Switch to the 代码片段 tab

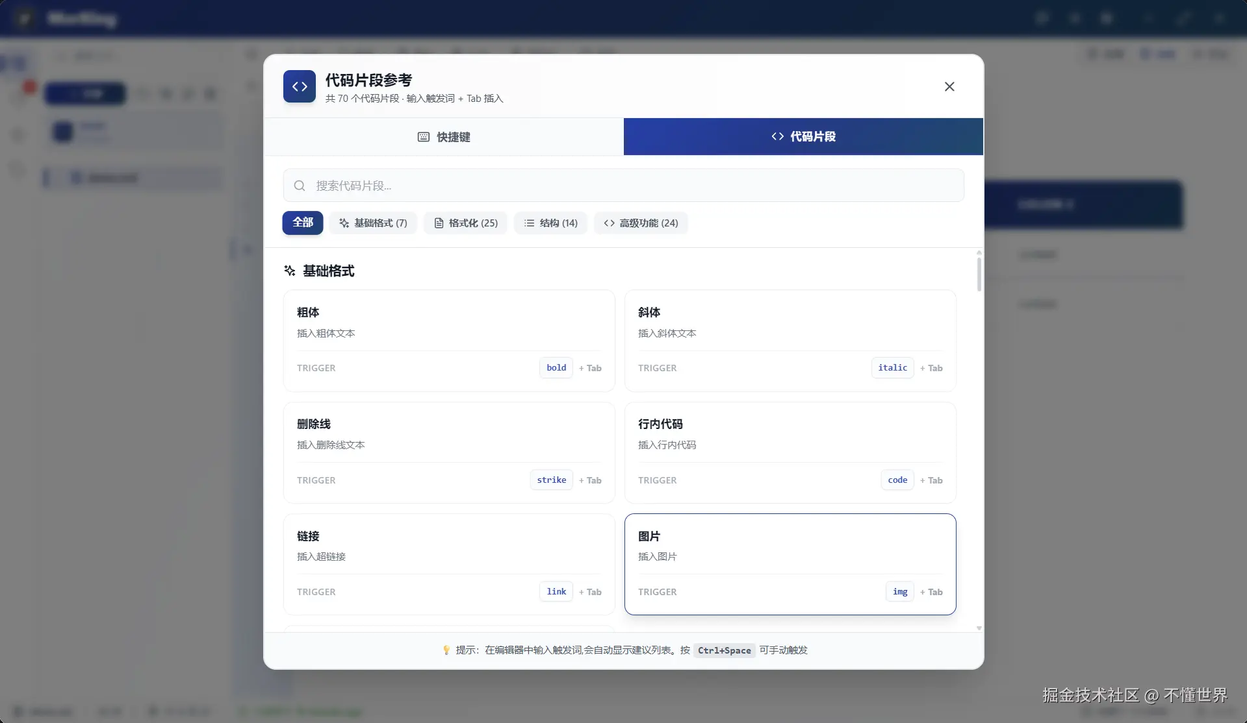click(803, 136)
